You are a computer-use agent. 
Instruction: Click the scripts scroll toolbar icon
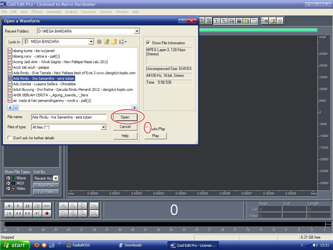[x=273, y=21]
